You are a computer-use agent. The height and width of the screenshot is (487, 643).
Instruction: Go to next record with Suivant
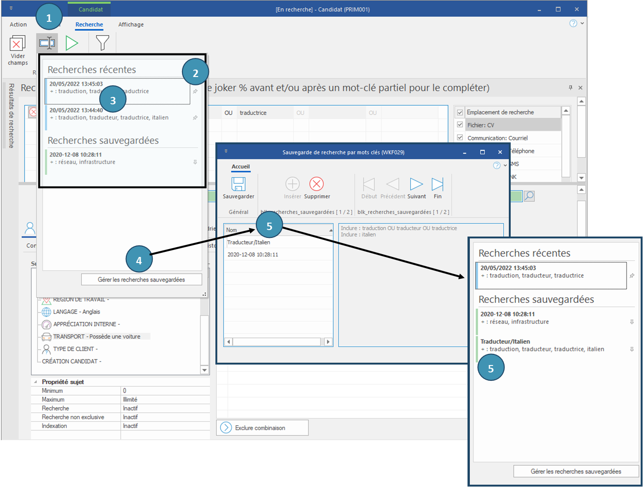click(416, 184)
